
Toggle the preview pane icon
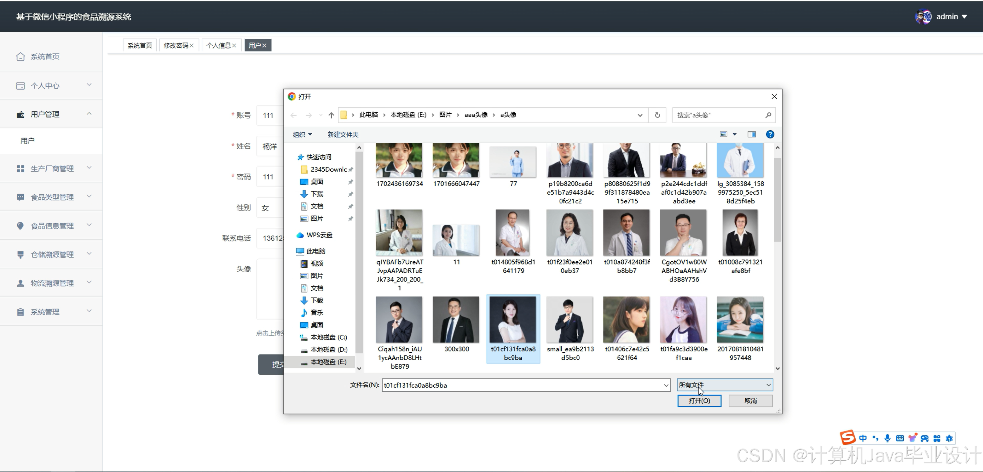[751, 134]
